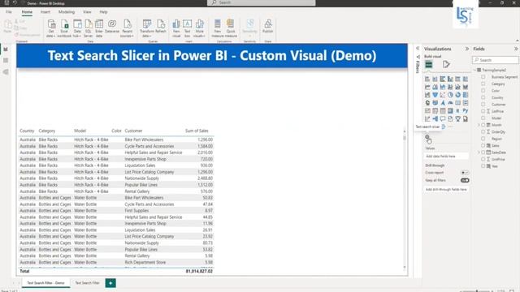This screenshot has width=520, height=292.
Task: Open the View ribbon tab
Action: pyautogui.click(x=87, y=12)
